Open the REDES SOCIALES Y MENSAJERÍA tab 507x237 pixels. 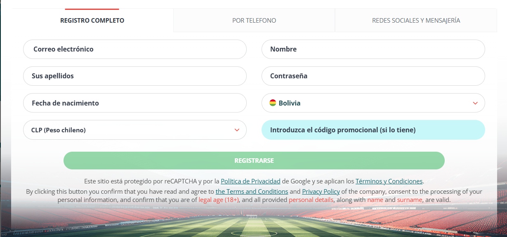pyautogui.click(x=416, y=20)
